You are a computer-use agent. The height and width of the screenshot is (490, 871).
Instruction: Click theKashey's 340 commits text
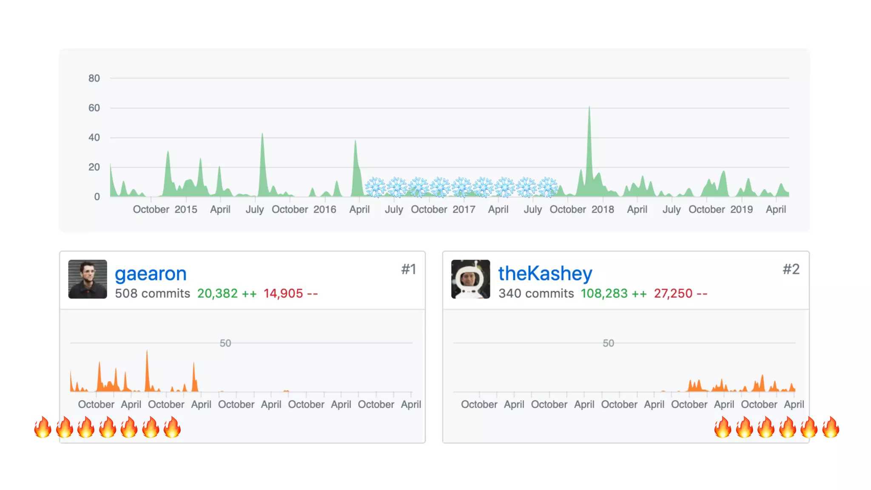[x=536, y=293]
